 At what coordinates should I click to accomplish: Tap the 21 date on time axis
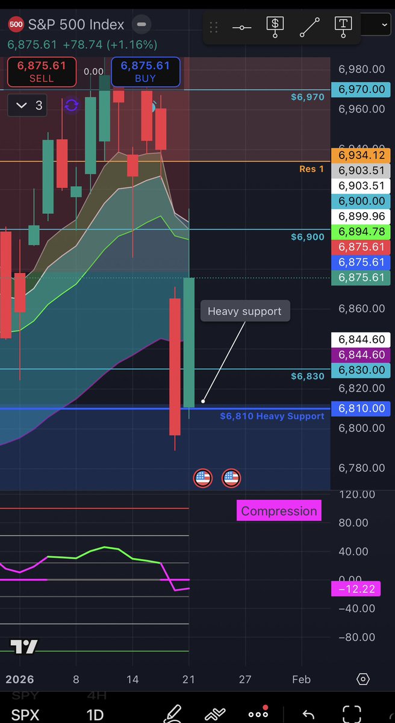pyautogui.click(x=188, y=679)
